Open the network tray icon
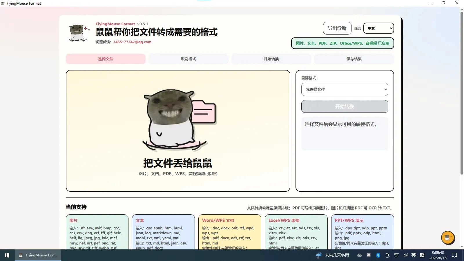 tap(396, 255)
